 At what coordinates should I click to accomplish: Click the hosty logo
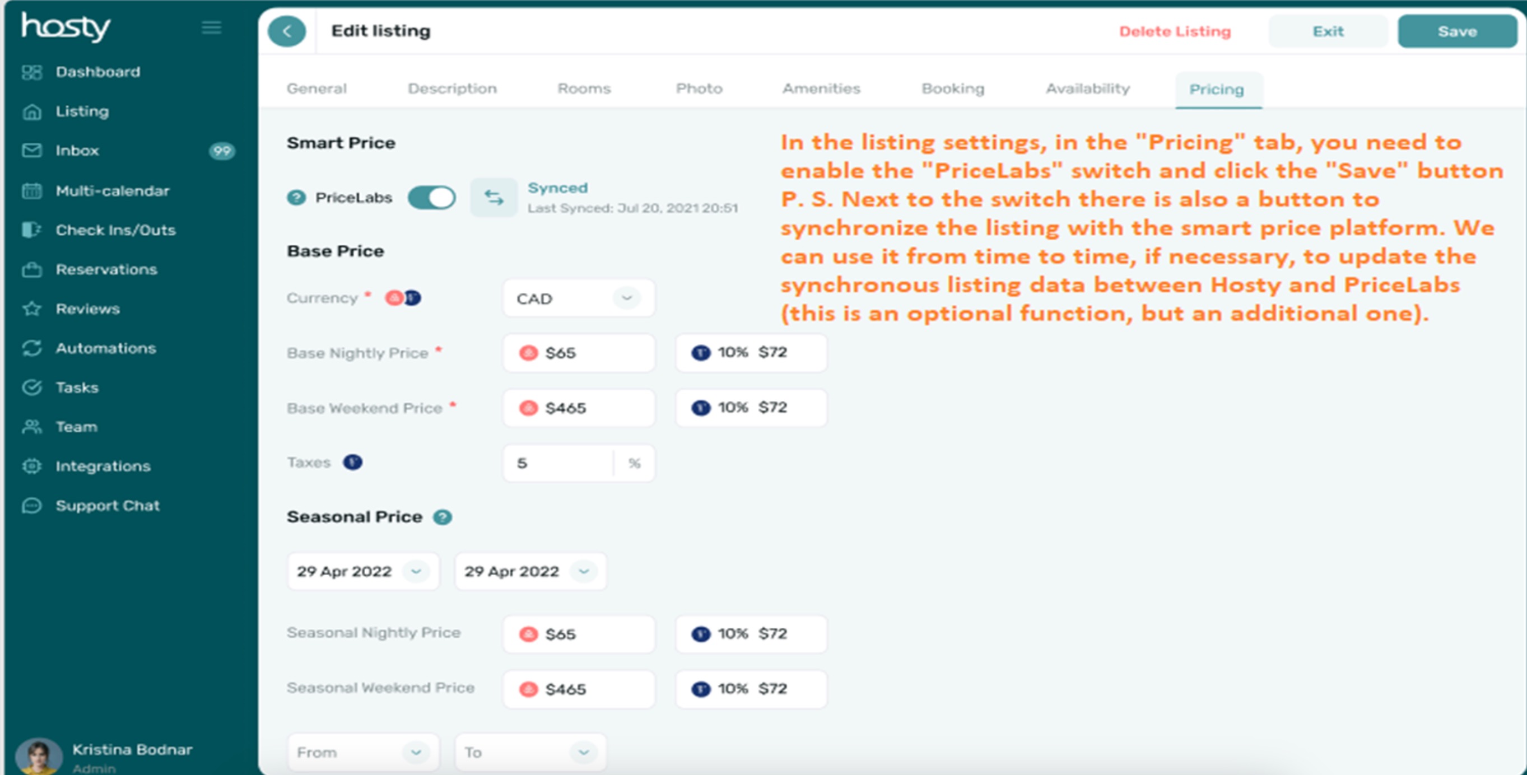66,27
